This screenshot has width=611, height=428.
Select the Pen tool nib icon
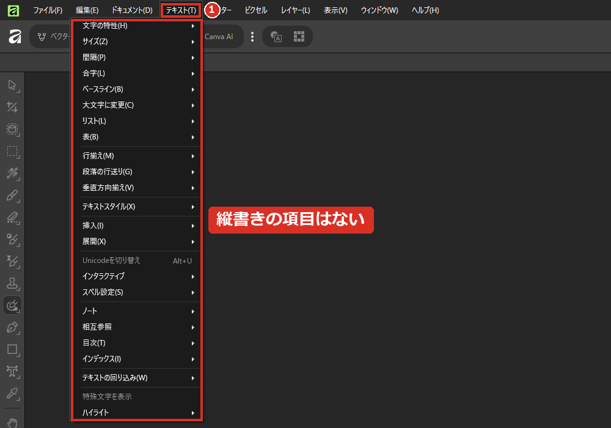tap(12, 328)
